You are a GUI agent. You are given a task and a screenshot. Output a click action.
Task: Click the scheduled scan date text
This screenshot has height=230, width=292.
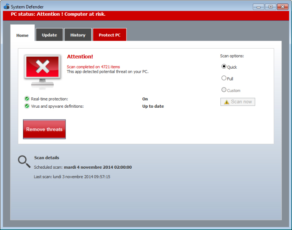[x=97, y=167]
